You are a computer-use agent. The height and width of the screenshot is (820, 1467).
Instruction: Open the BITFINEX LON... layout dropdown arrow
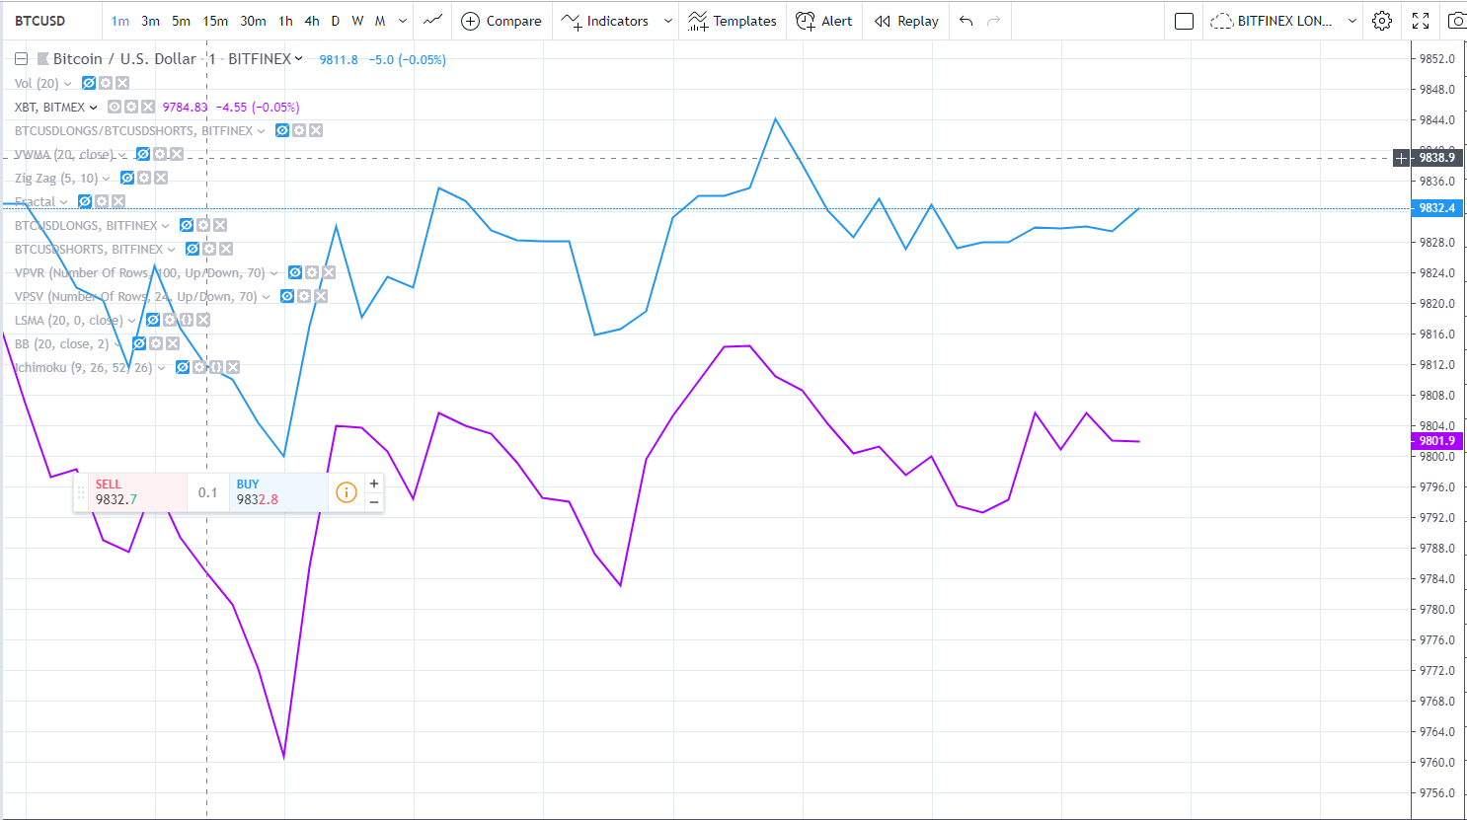(x=1352, y=21)
